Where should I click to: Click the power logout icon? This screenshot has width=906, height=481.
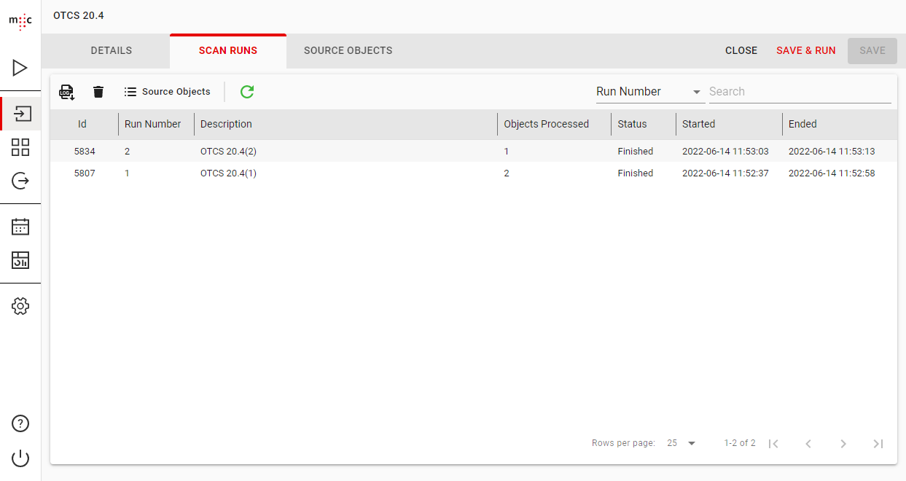(x=20, y=458)
